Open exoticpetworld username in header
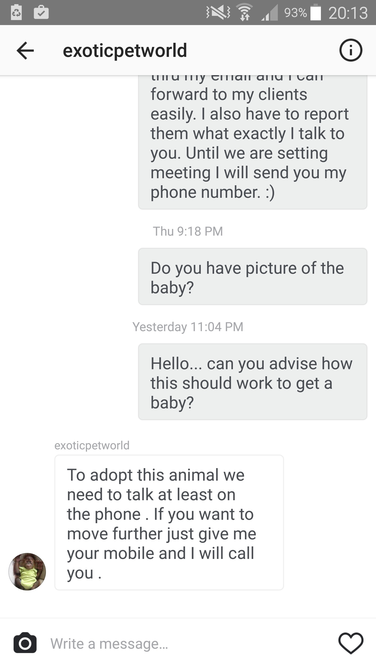This screenshot has width=376, height=668. click(125, 50)
